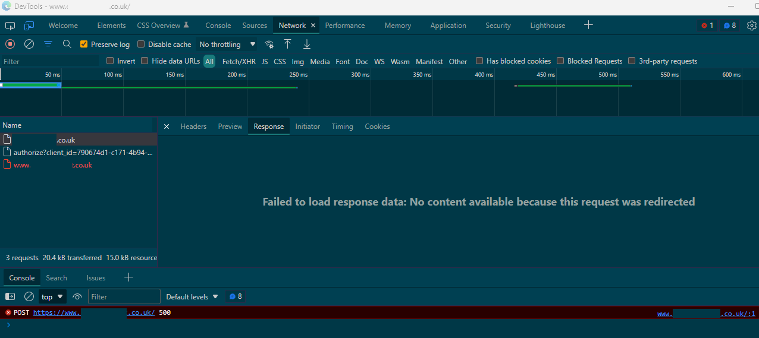Open Default levels dropdown
Screen dimensions: 759x338
click(192, 296)
